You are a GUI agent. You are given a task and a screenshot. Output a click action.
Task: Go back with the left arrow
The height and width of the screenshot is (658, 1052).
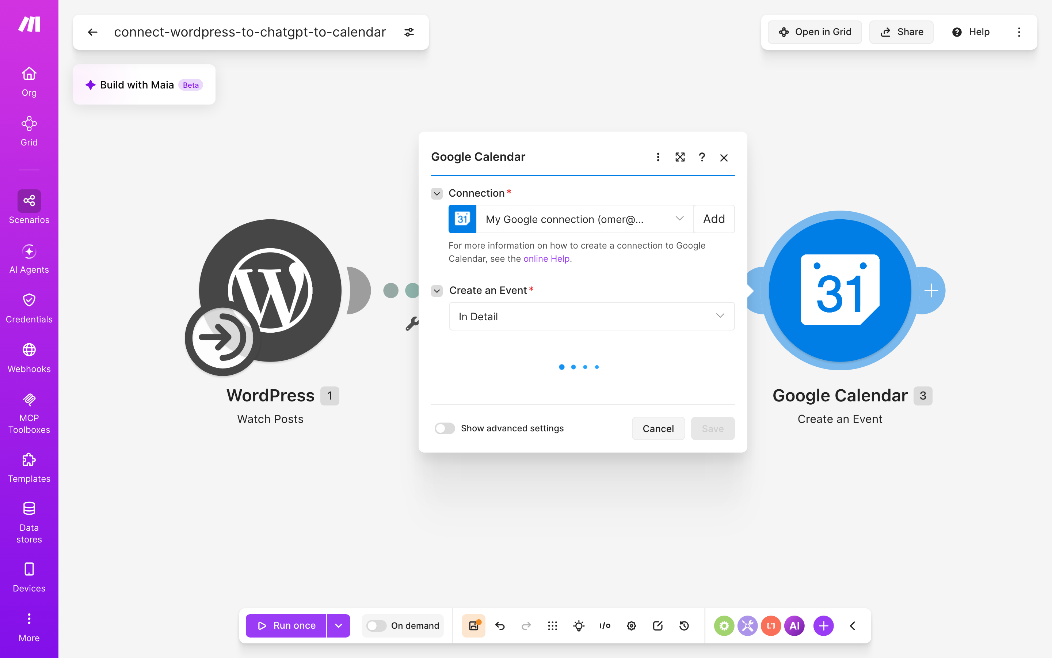(x=92, y=32)
